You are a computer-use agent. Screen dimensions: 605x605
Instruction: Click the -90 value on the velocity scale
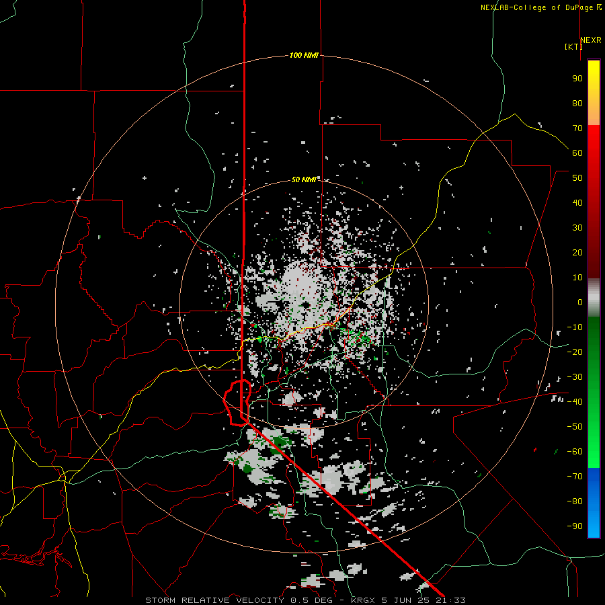pyautogui.click(x=575, y=526)
